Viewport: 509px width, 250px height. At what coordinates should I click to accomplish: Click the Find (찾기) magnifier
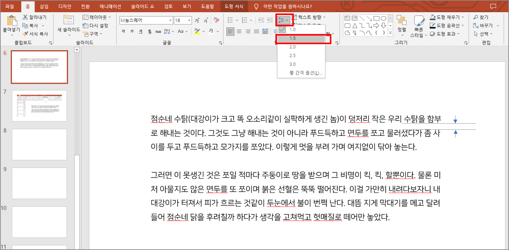475,17
